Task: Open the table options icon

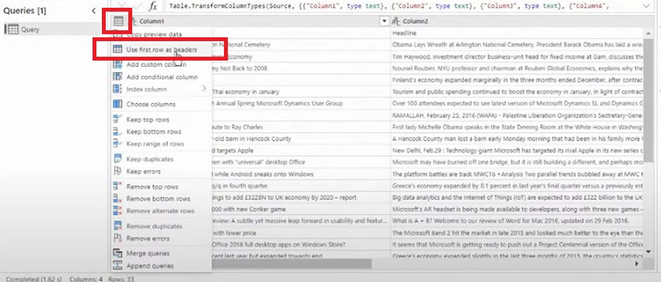Action: click(x=118, y=21)
